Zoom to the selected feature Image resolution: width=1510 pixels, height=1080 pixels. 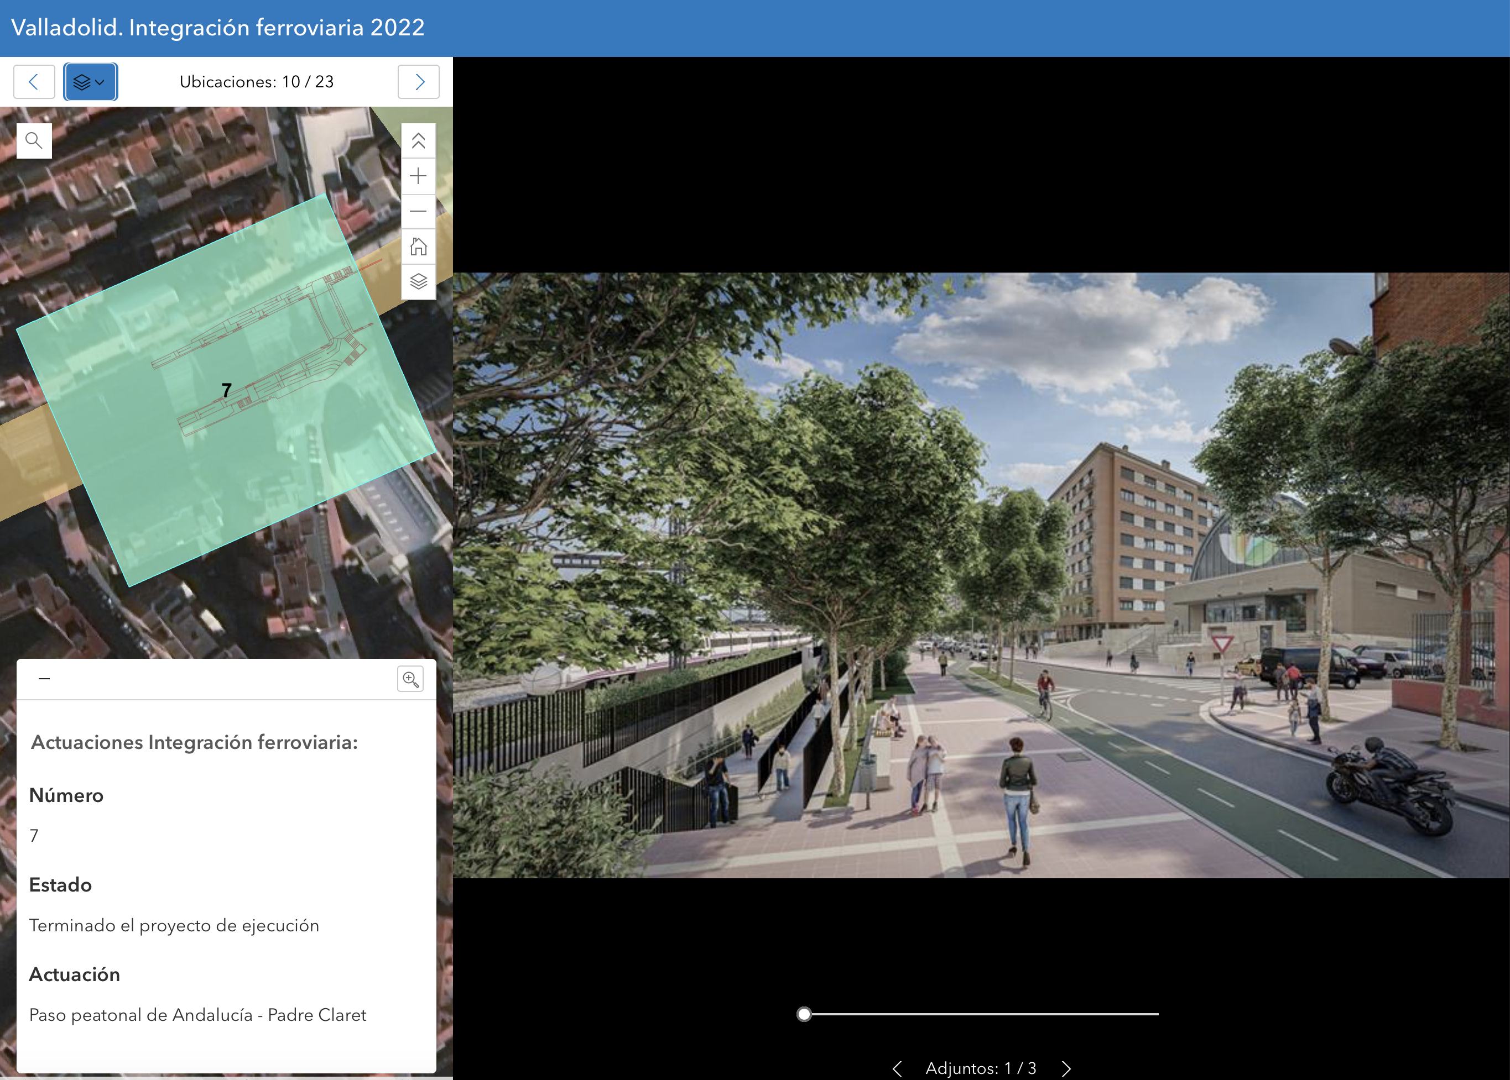click(410, 679)
